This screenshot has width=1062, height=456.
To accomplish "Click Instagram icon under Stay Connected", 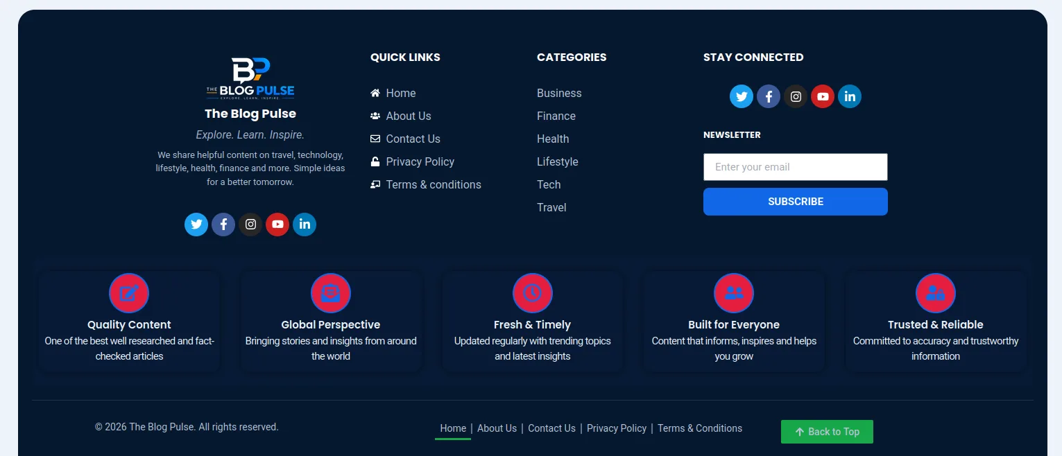I will click(796, 96).
